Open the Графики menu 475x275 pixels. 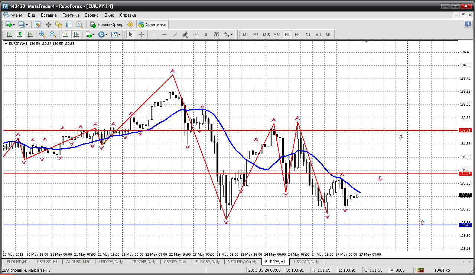[x=71, y=15]
